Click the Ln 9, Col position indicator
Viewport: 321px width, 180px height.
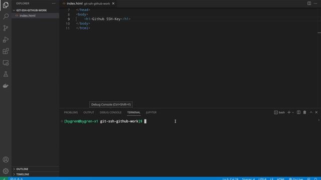coord(230,179)
